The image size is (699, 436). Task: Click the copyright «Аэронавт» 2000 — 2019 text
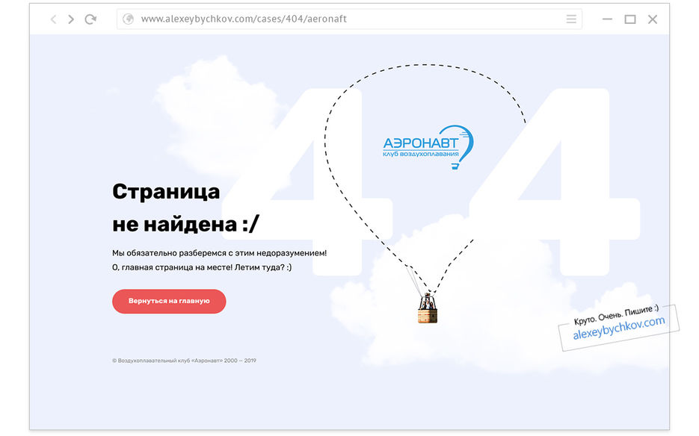pos(184,361)
